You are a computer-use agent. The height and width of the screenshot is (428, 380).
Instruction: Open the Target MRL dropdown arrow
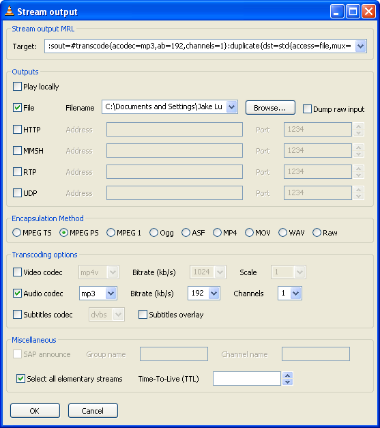pyautogui.click(x=361, y=46)
